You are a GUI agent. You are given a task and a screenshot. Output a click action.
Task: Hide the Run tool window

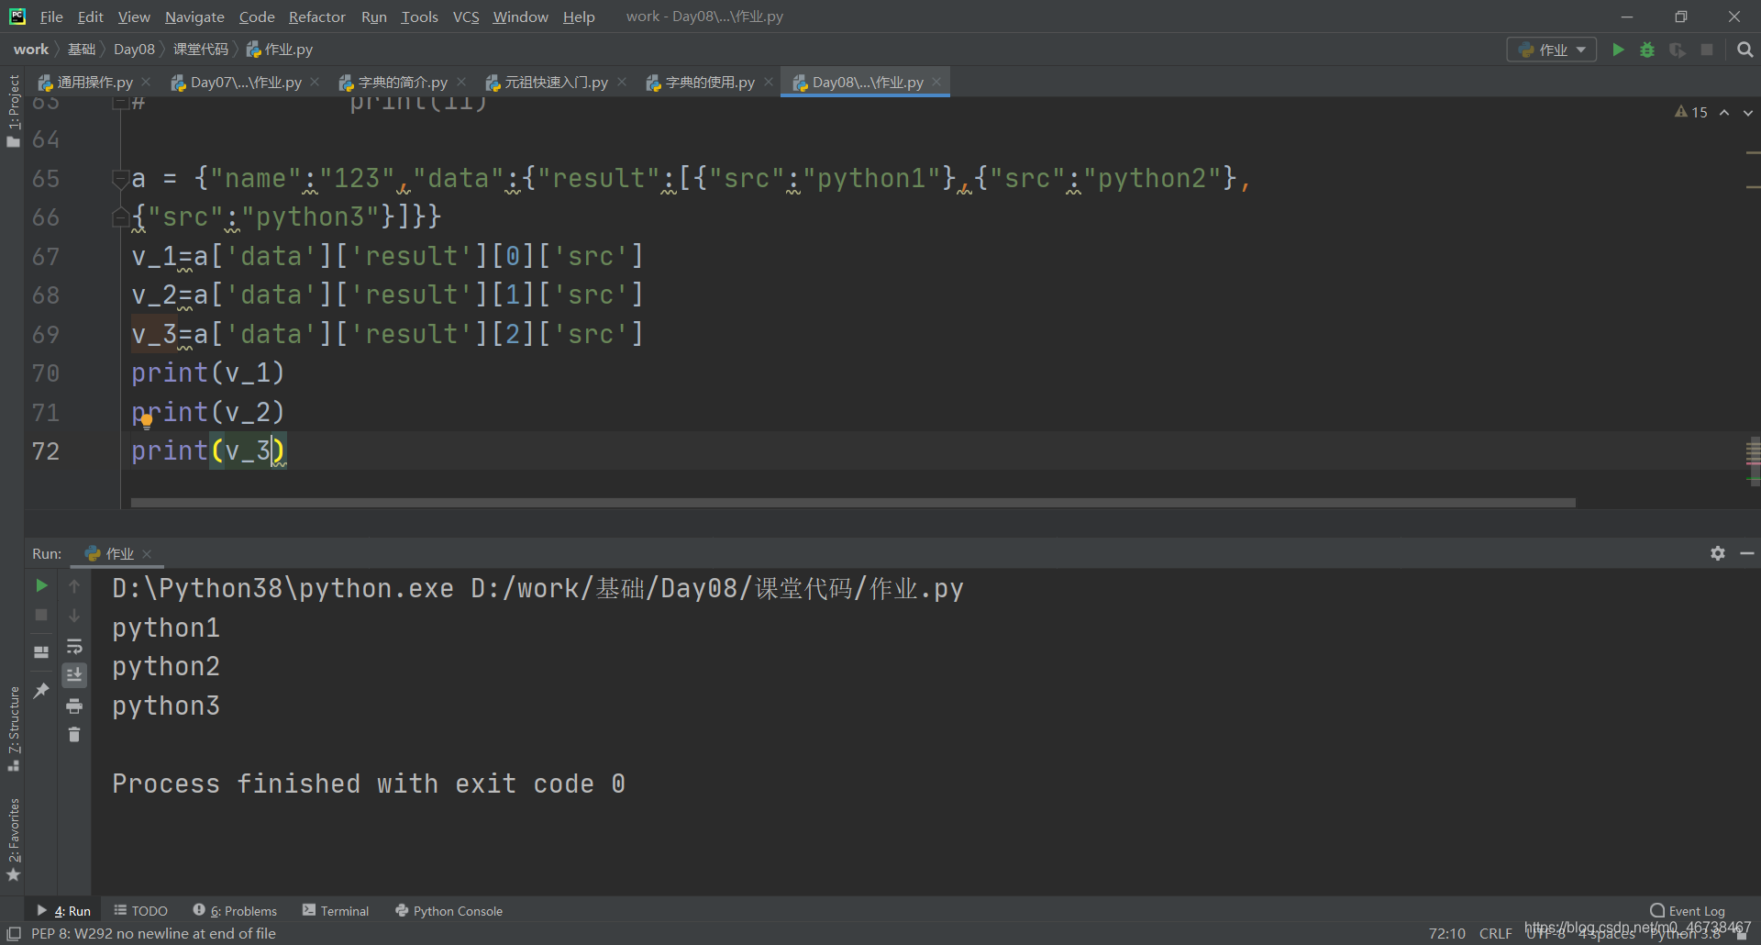coord(1747,553)
